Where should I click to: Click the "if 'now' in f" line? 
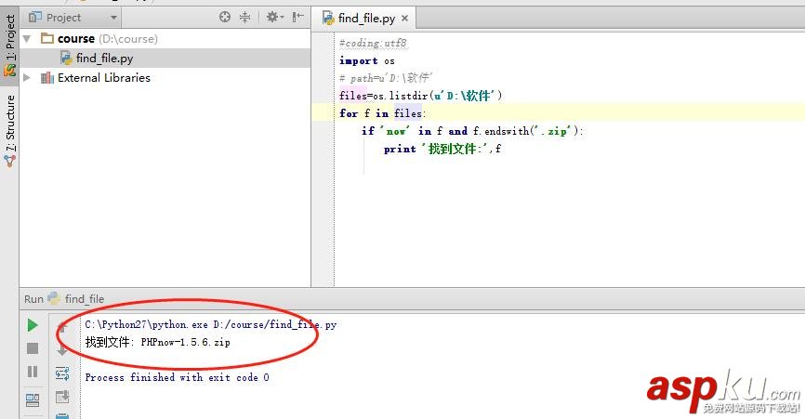click(472, 131)
